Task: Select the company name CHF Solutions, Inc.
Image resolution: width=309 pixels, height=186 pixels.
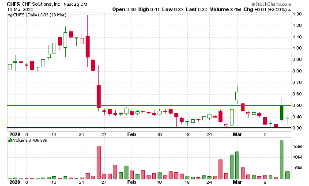Action: [41, 4]
